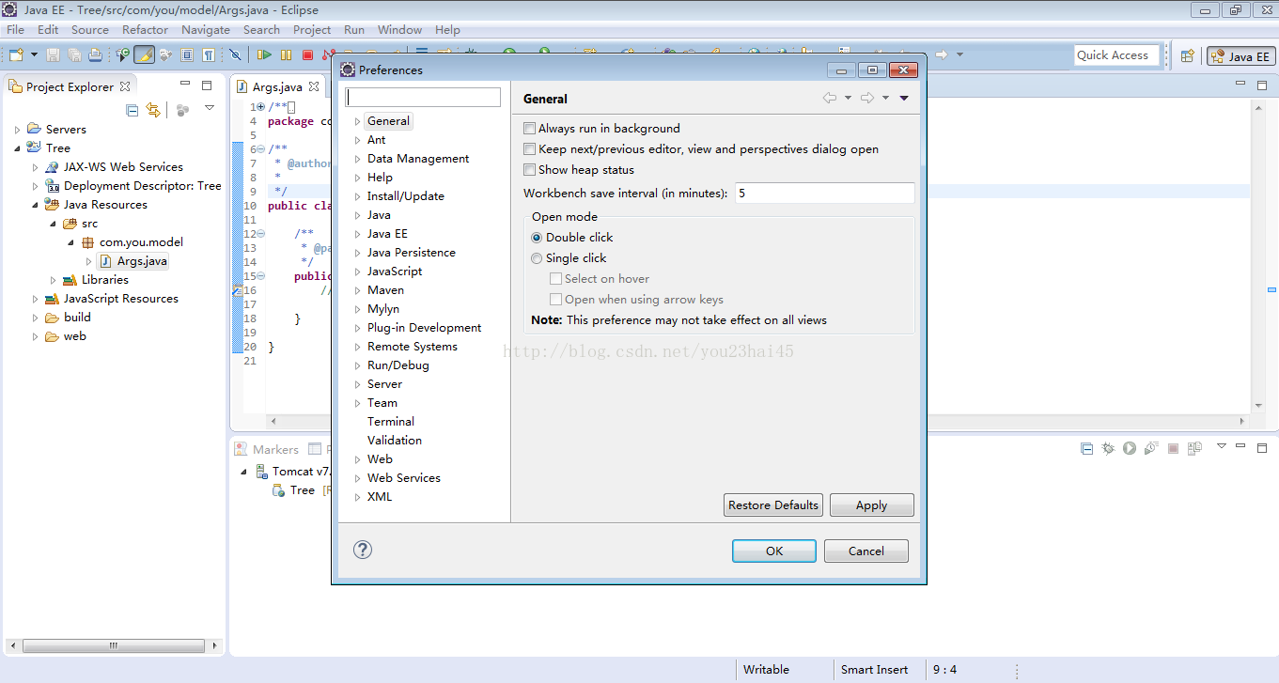Click the Save All toolbar icon
1279x683 pixels.
pyautogui.click(x=74, y=55)
